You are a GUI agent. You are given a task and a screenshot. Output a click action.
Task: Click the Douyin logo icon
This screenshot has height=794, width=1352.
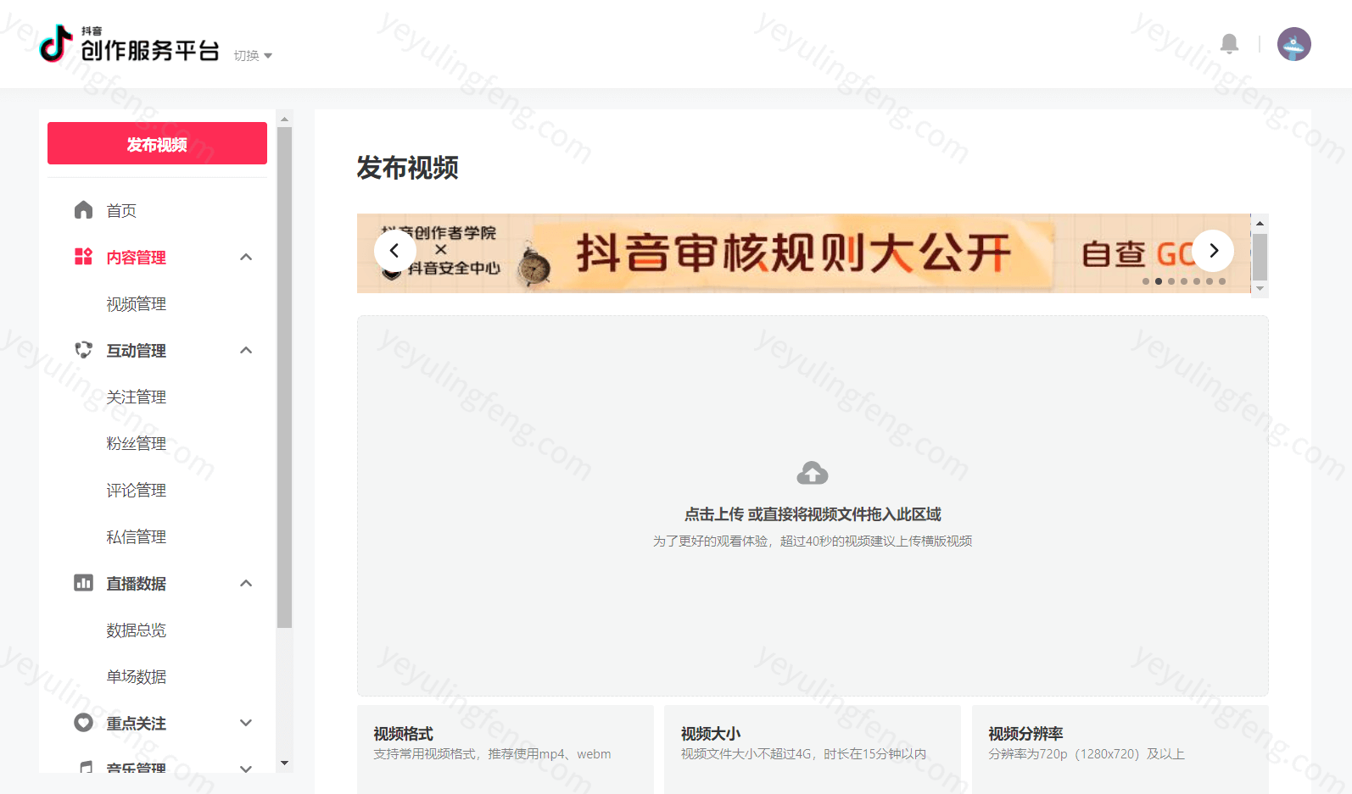click(x=56, y=43)
